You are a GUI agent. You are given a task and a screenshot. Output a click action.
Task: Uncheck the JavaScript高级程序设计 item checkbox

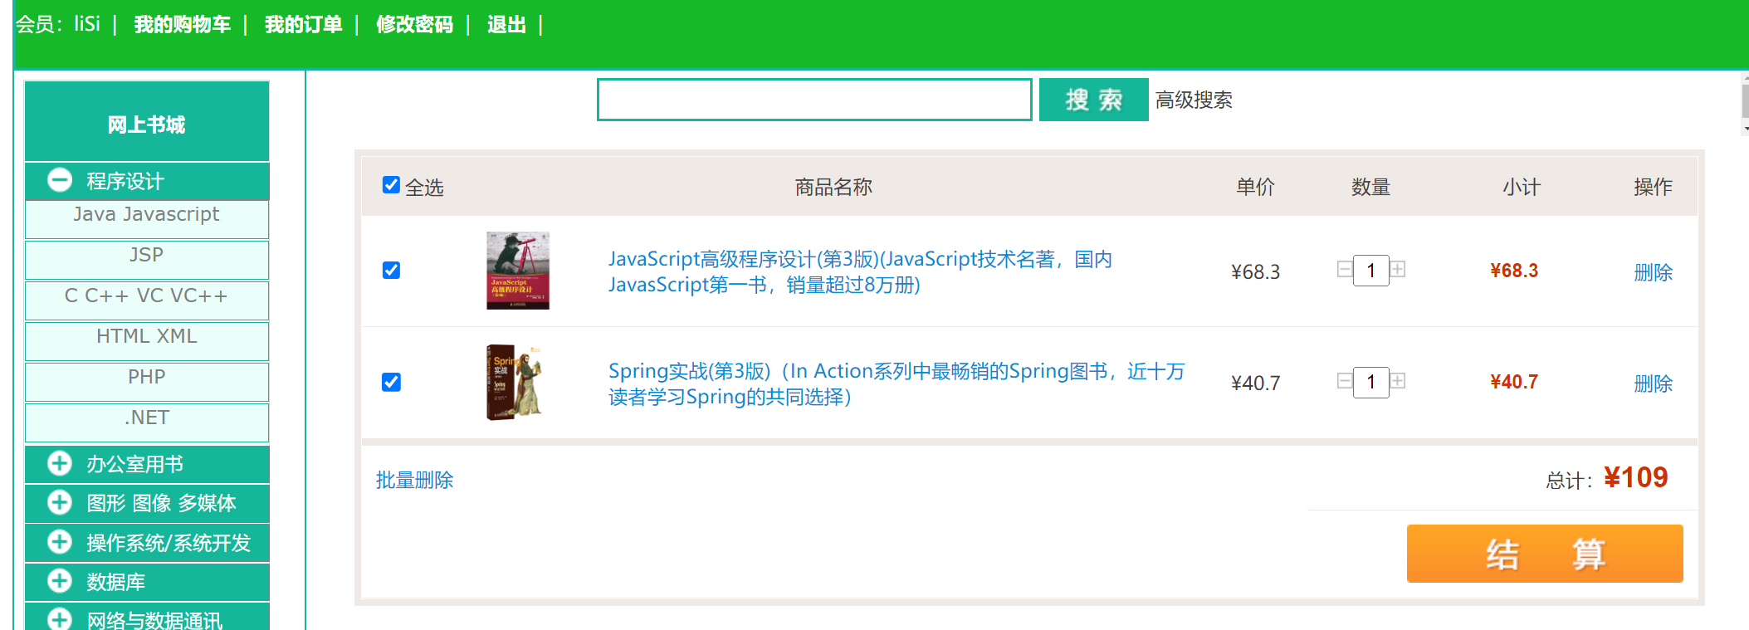coord(391,271)
